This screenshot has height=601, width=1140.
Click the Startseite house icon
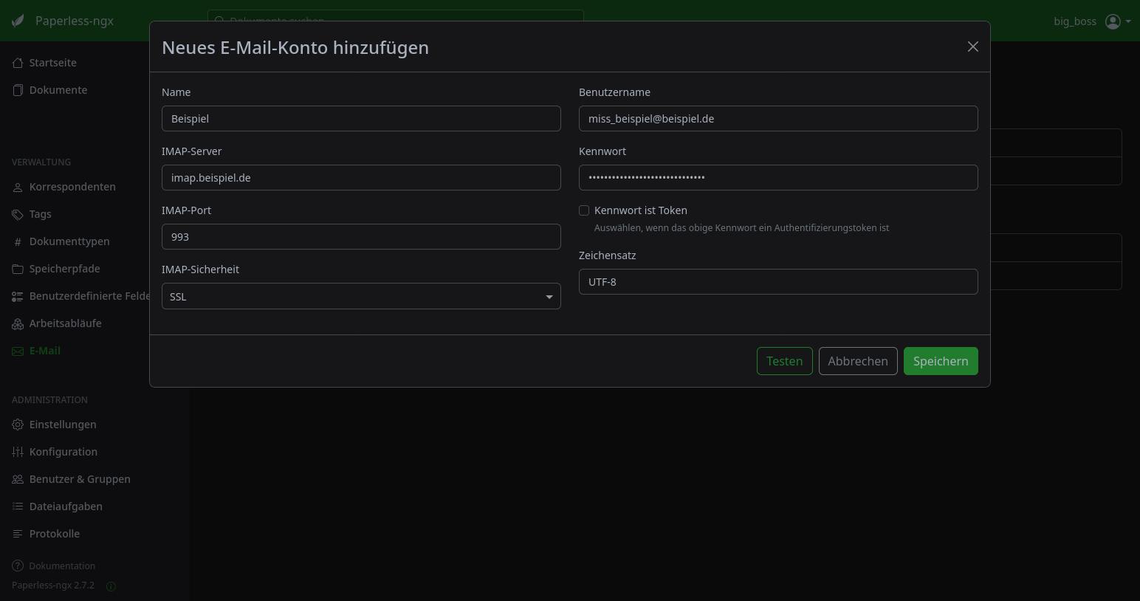point(18,63)
